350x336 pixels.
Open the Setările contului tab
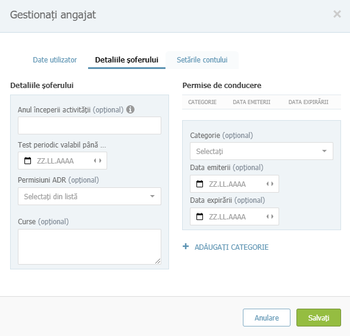coord(202,59)
